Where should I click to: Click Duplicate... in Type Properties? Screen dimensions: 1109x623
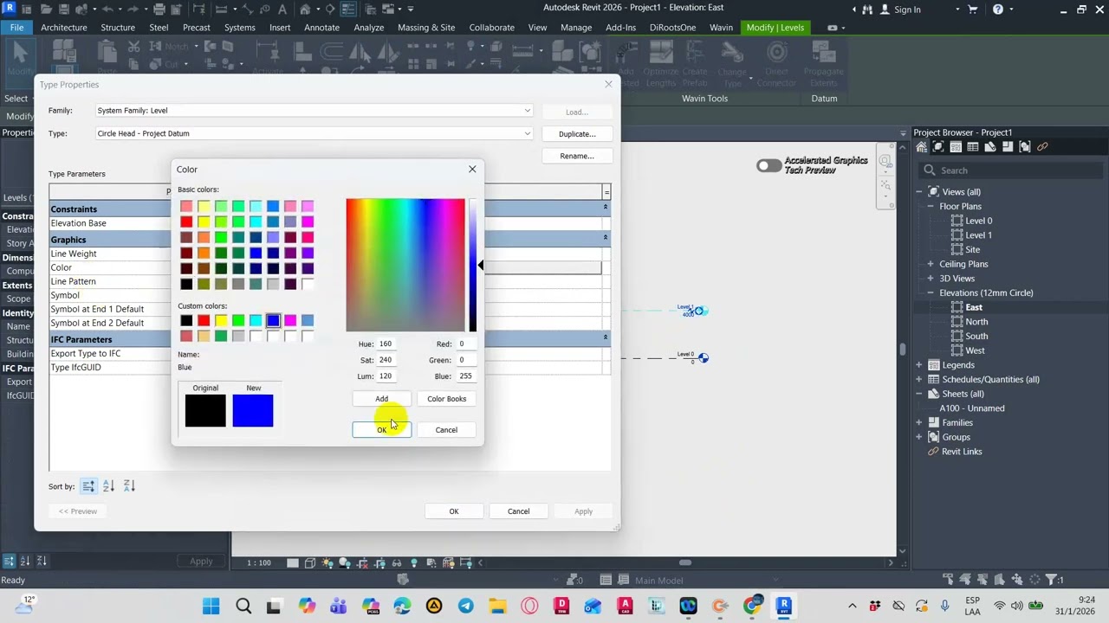pyautogui.click(x=577, y=134)
